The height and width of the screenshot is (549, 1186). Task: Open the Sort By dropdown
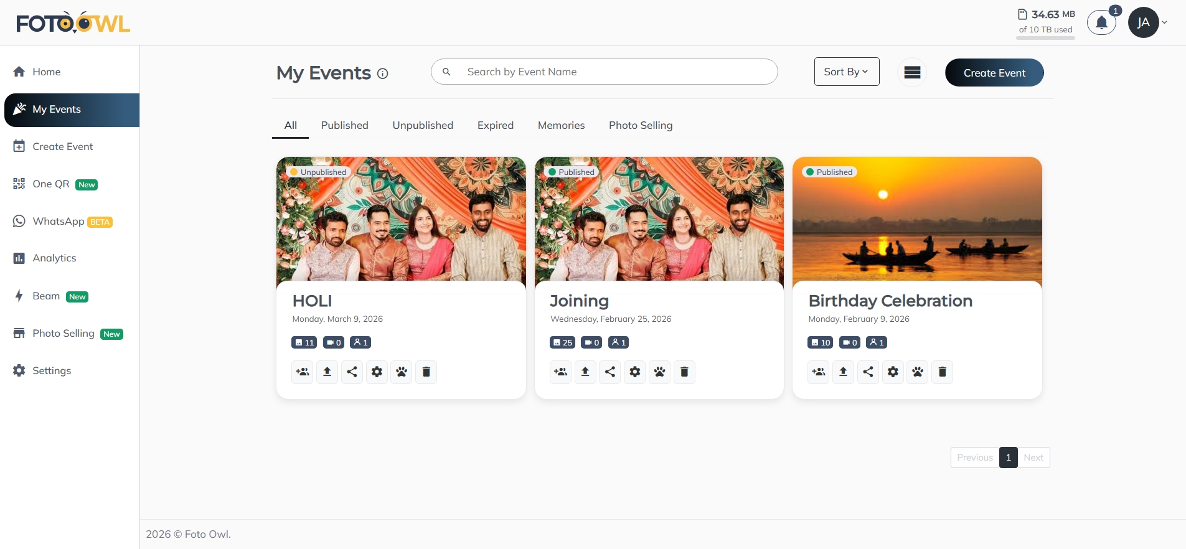(845, 72)
